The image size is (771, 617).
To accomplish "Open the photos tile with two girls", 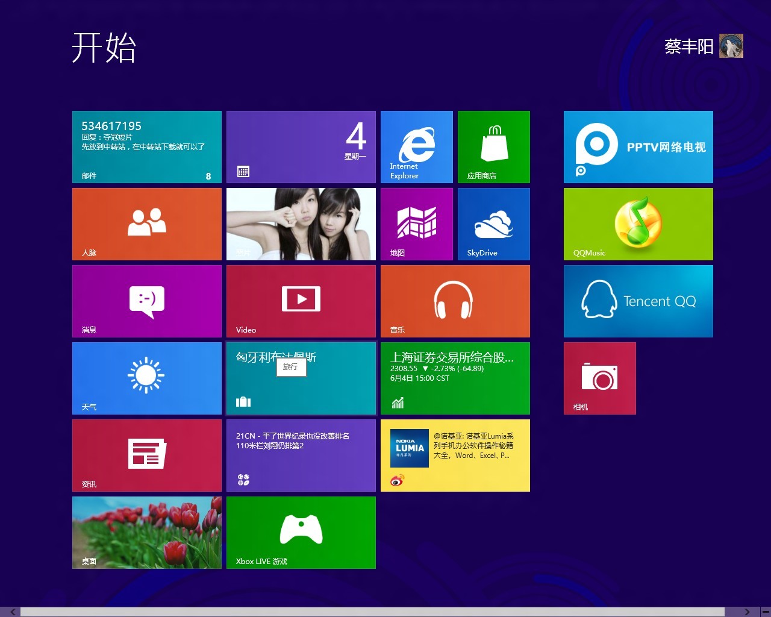I will (x=301, y=224).
